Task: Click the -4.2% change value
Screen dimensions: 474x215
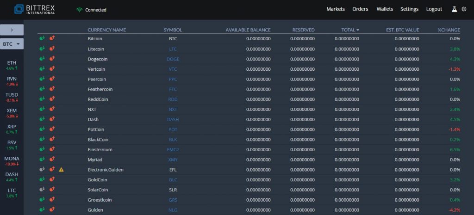Action: pos(455,210)
